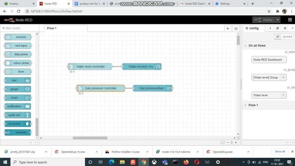Choose the form palette node
Viewport: 295px width, 166px height.
point(18,71)
